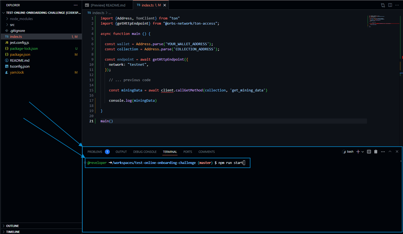This screenshot has width=403, height=234.
Task: Switch to the OUTPUT panel tab
Action: pos(121,152)
